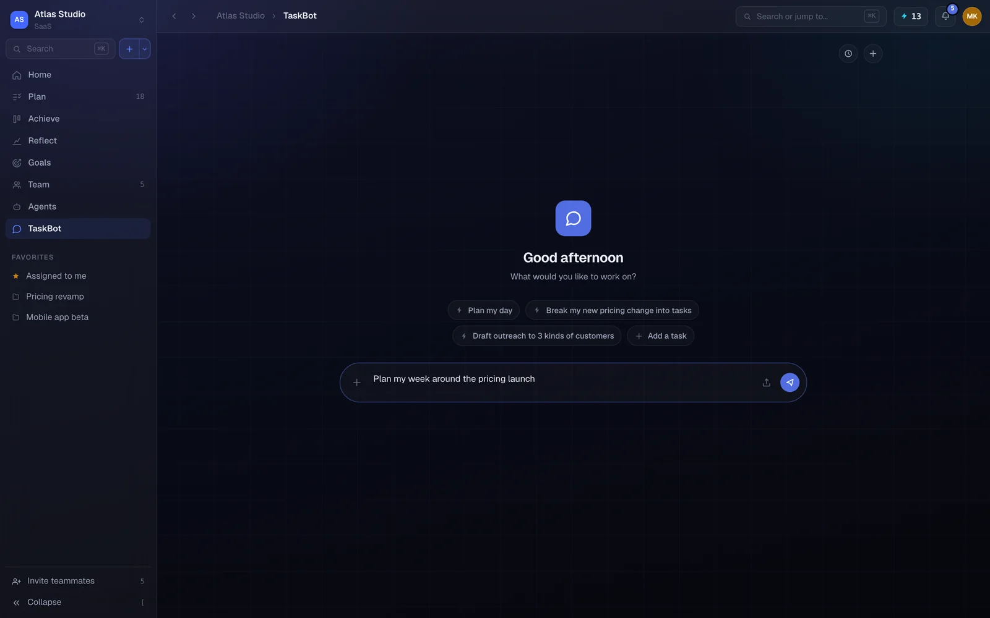Start a new chat with the plus icon

coord(873,54)
